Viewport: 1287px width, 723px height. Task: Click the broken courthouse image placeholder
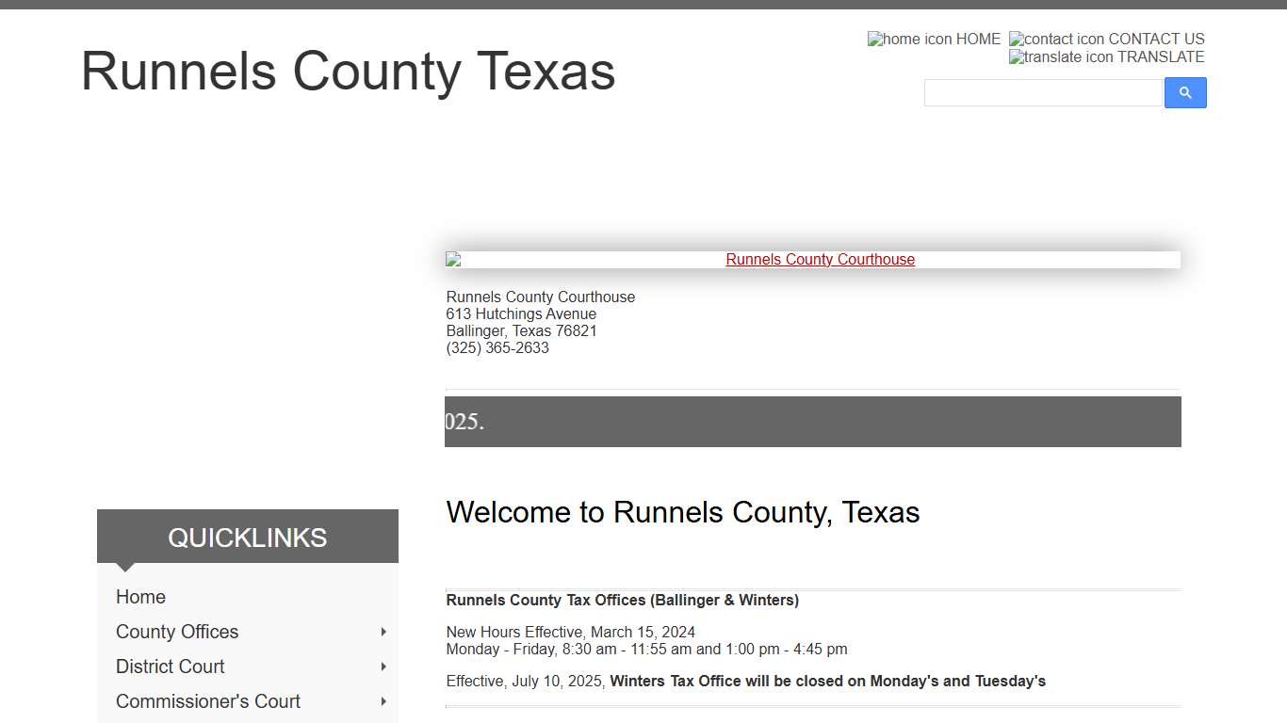(451, 259)
